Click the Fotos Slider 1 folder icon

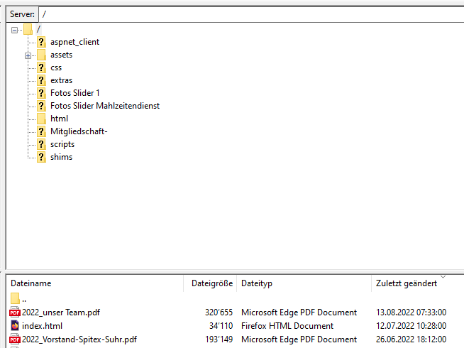pyautogui.click(x=41, y=93)
